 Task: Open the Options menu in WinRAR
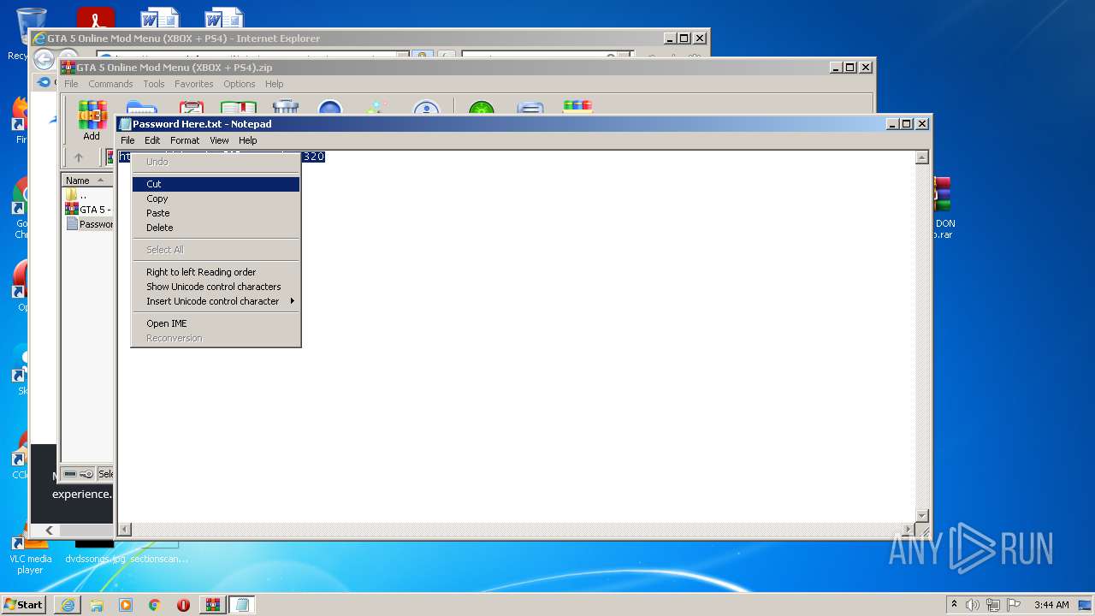coord(240,84)
